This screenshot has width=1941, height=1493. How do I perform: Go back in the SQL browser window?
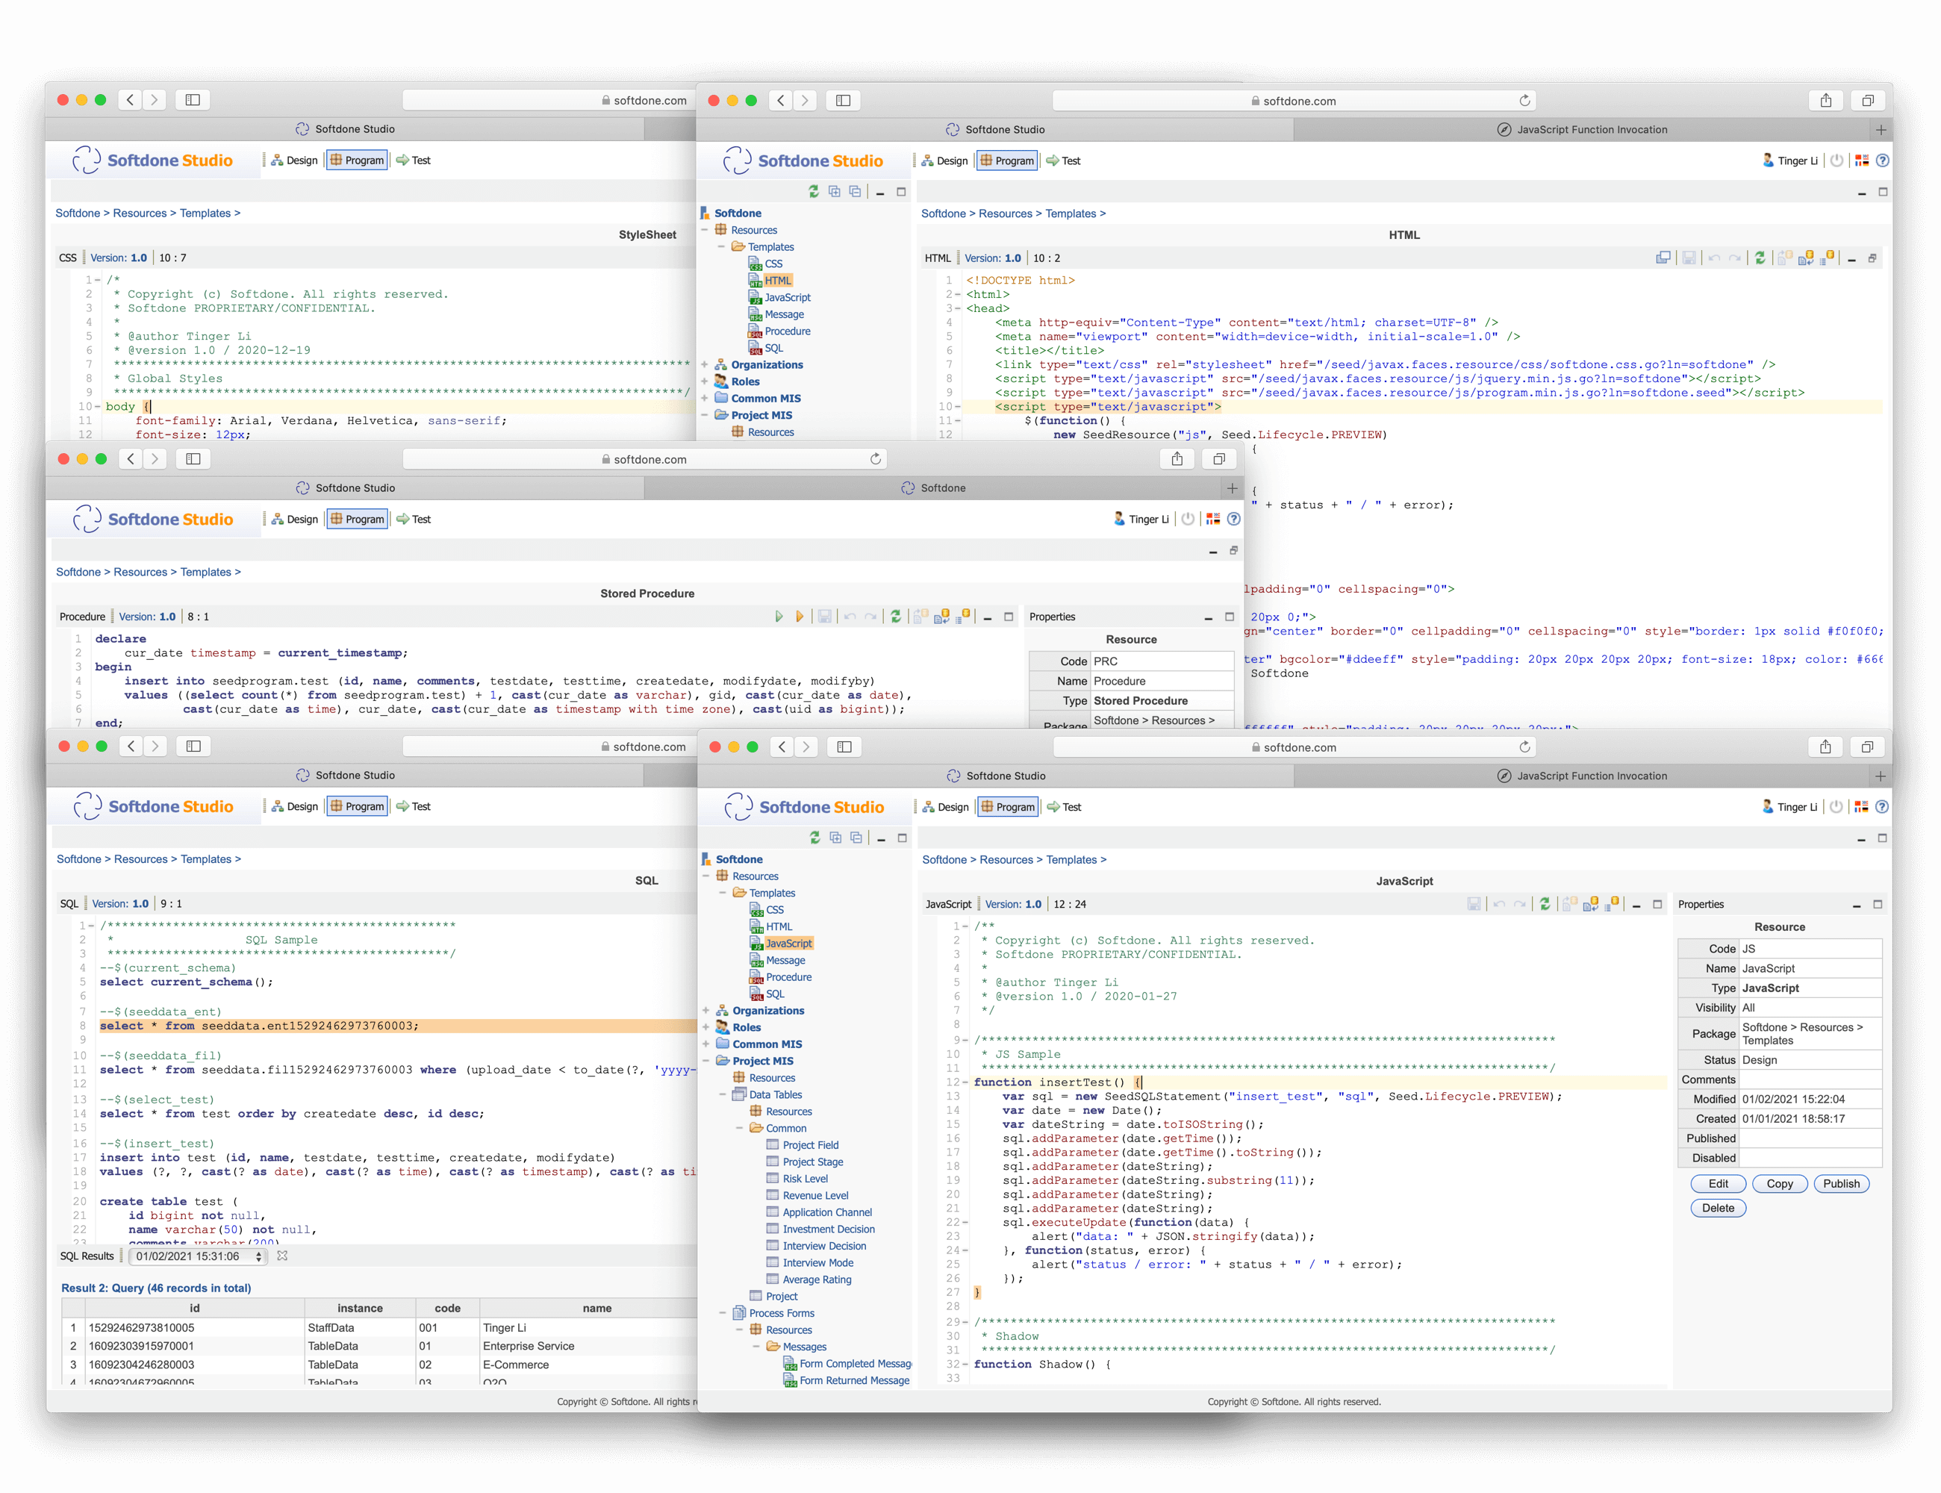click(131, 746)
